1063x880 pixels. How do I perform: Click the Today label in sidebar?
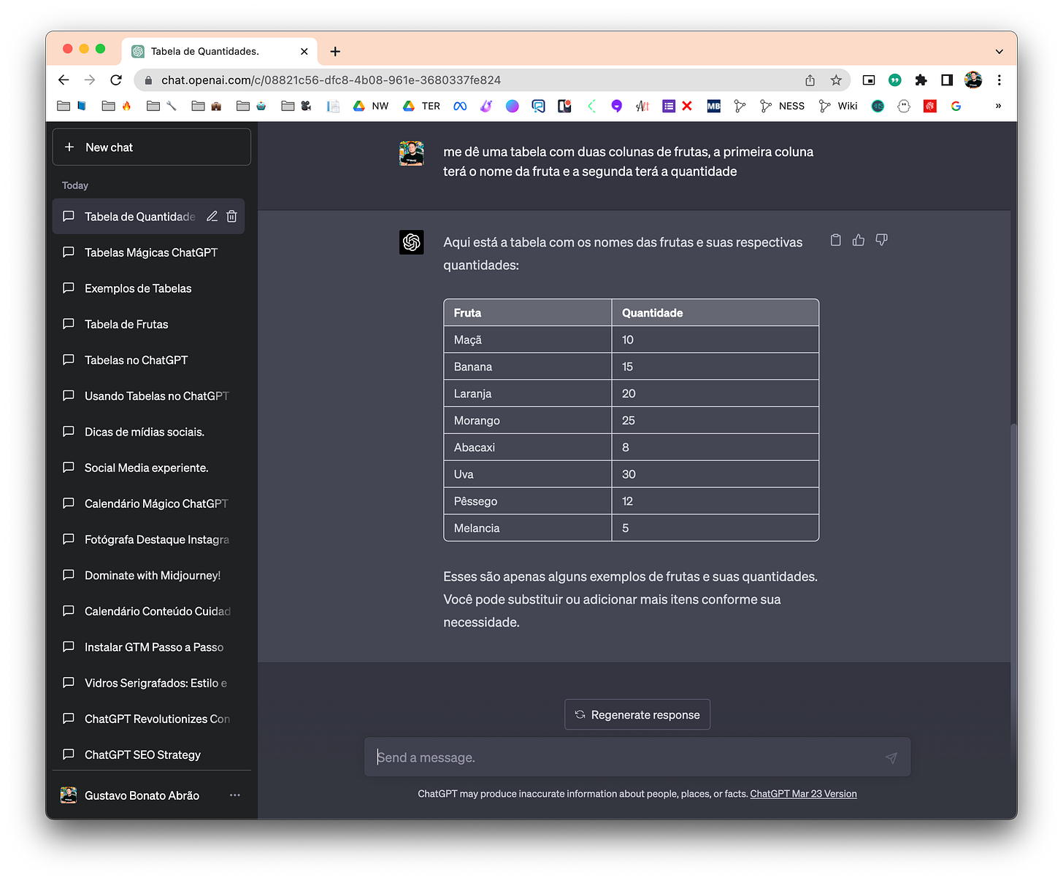pyautogui.click(x=75, y=185)
